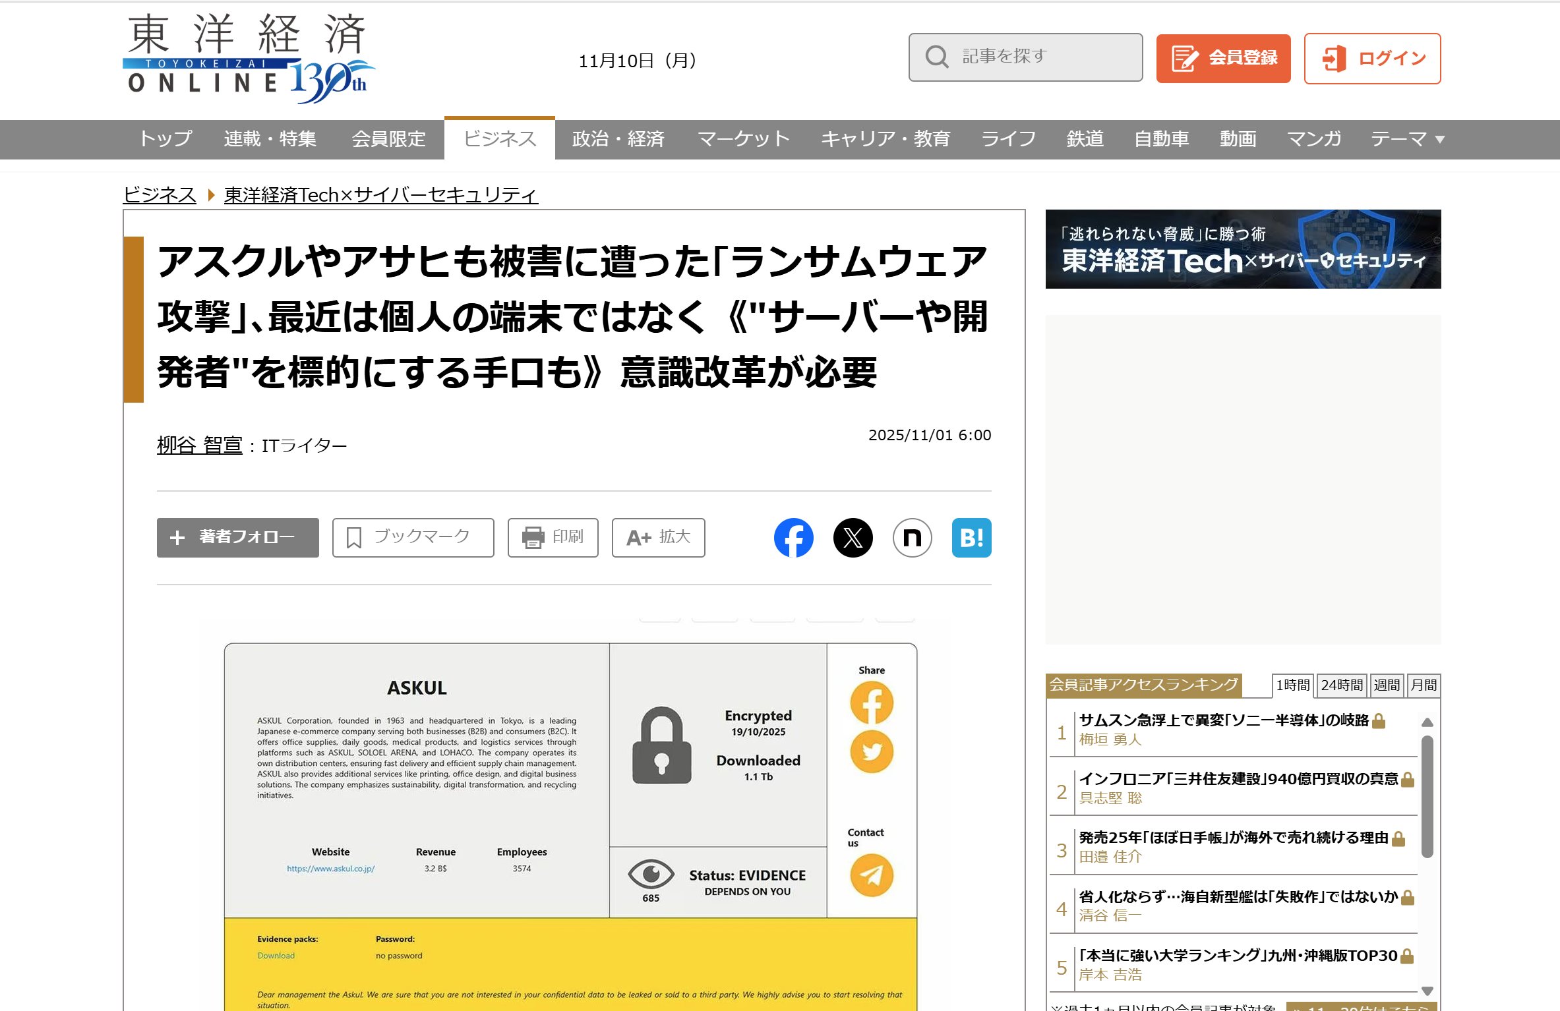Image resolution: width=1560 pixels, height=1011 pixels.
Task: Open the 鉄道 navigation item
Action: pos(1085,139)
